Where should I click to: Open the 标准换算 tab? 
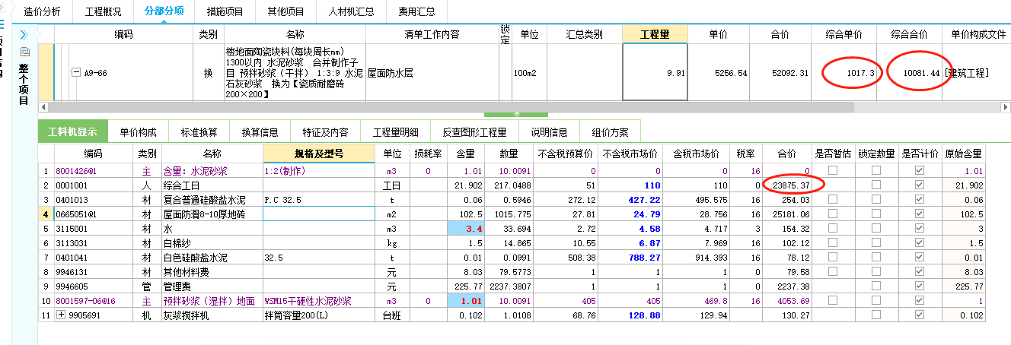(x=199, y=131)
